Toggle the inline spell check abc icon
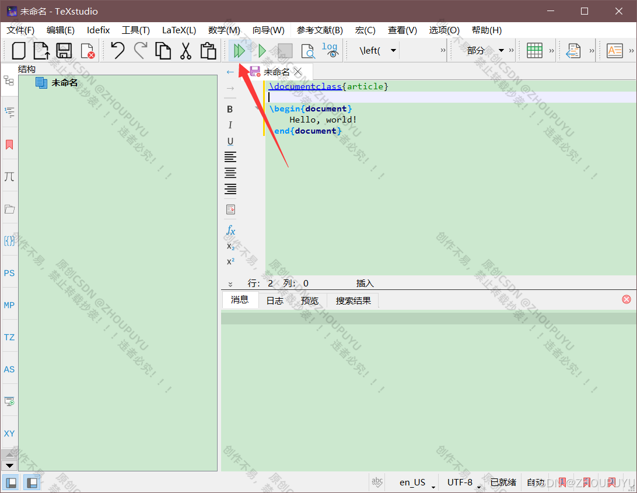Image resolution: width=637 pixels, height=493 pixels. point(377,482)
